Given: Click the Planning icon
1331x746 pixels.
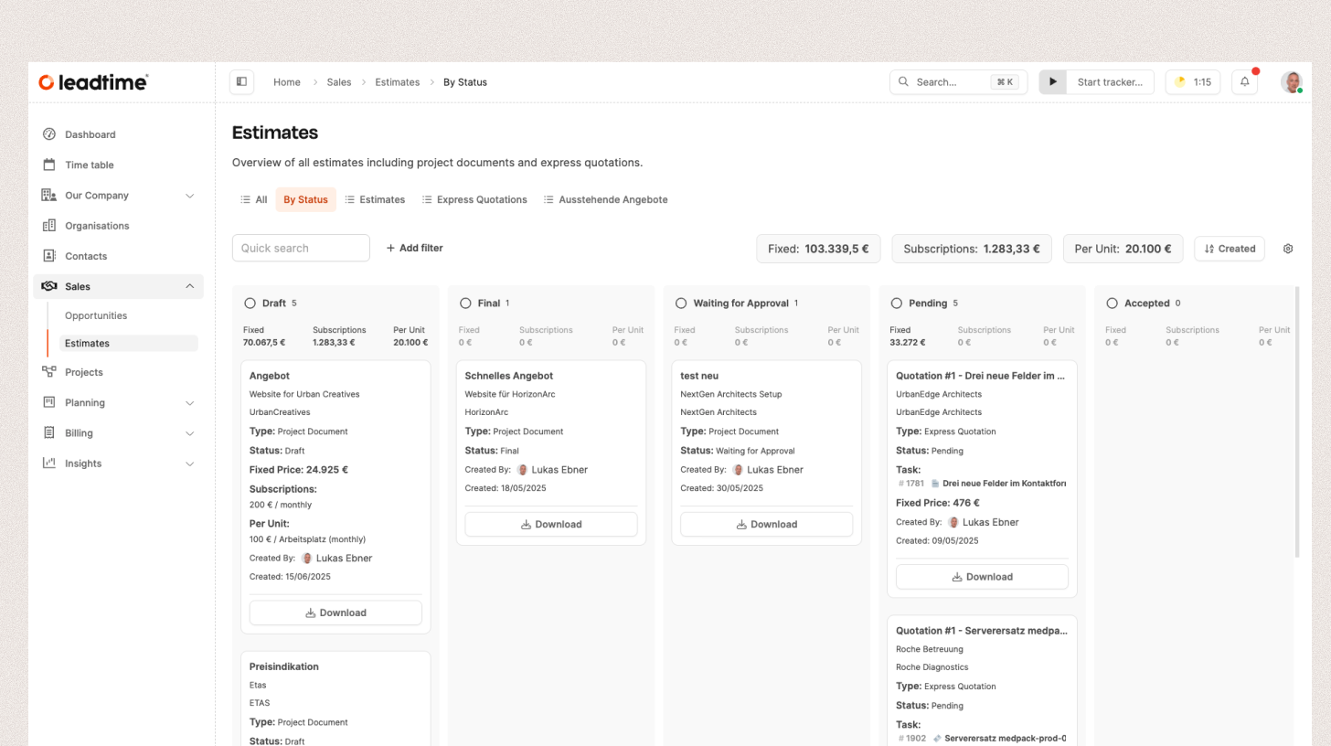Looking at the screenshot, I should point(49,402).
